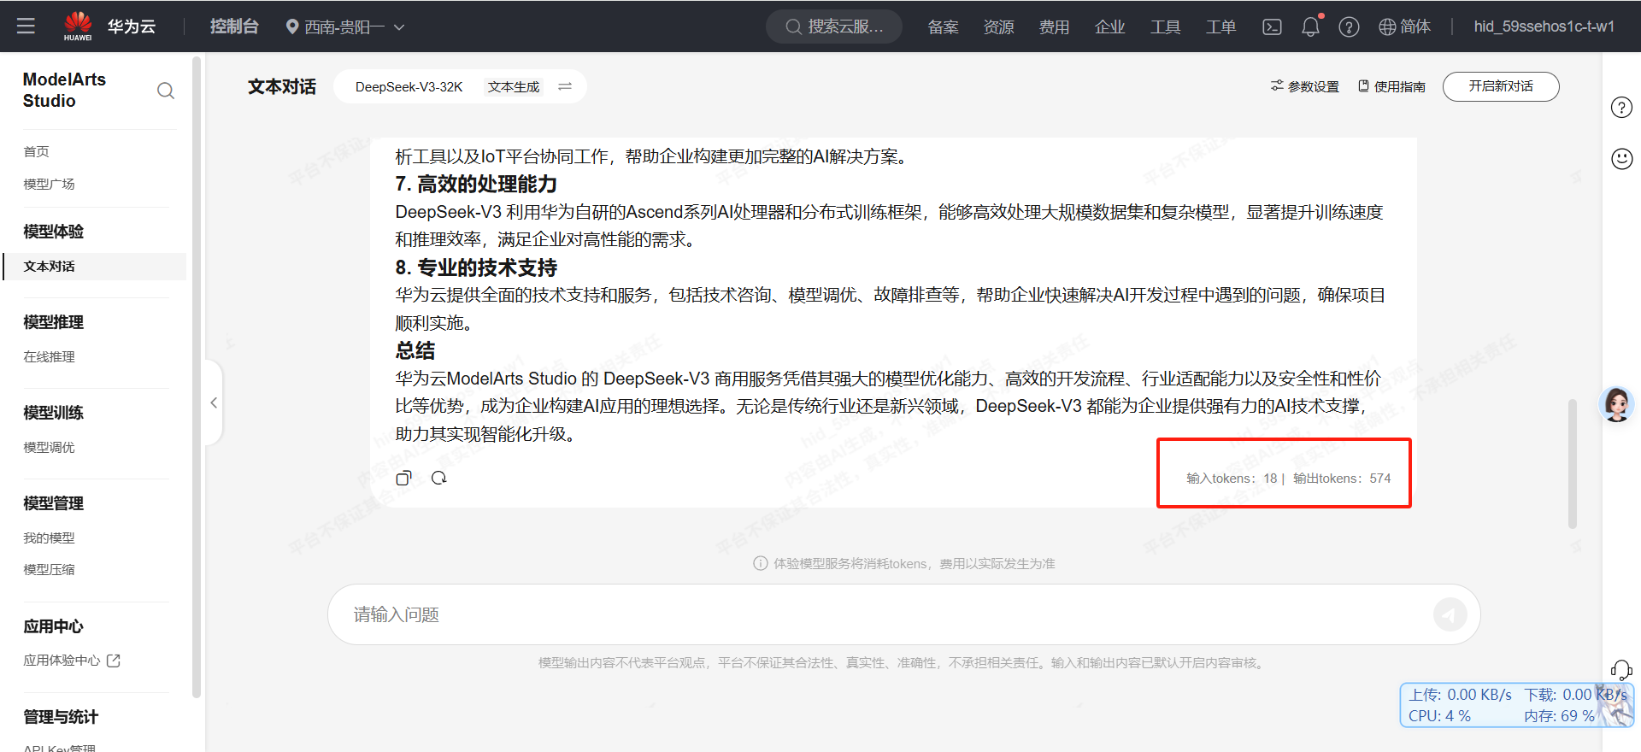The height and width of the screenshot is (752, 1641).
Task: Open the region selector 西南-贵阳一
Action: click(345, 26)
